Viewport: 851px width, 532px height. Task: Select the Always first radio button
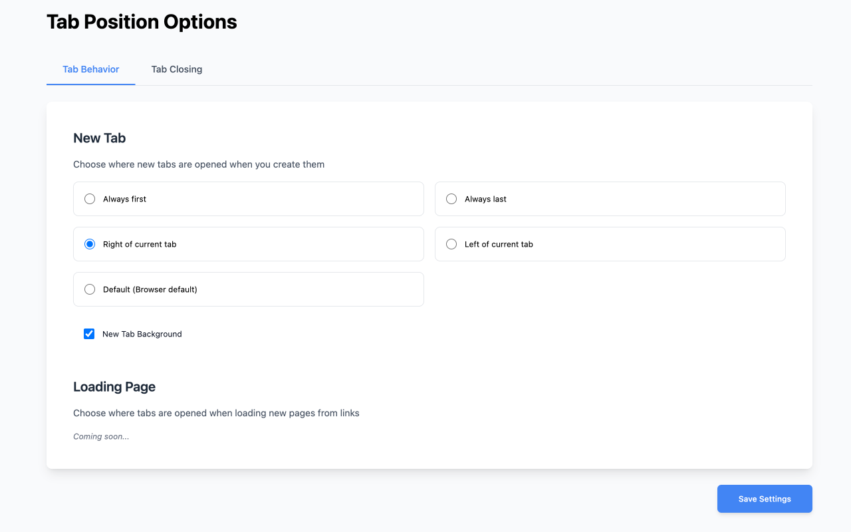click(x=90, y=198)
